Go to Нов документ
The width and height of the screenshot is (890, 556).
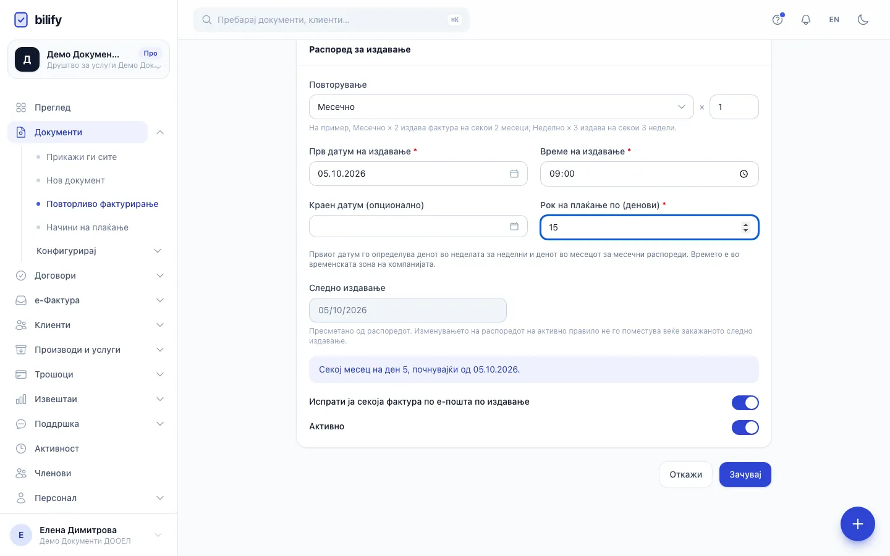(75, 180)
